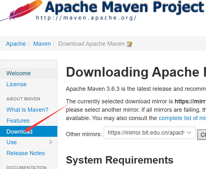Viewport: 206px width, 169px height.
Task: Click the DOCUMENTATION section label
Action: [x=26, y=167]
